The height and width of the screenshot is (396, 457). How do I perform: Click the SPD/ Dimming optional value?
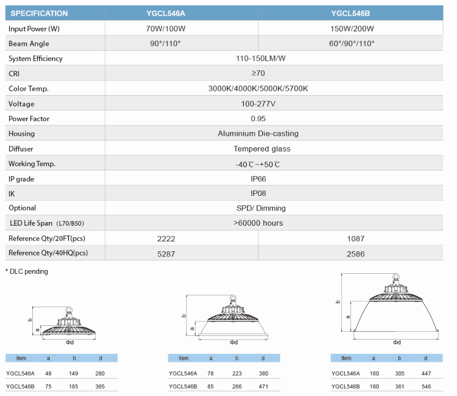click(261, 208)
